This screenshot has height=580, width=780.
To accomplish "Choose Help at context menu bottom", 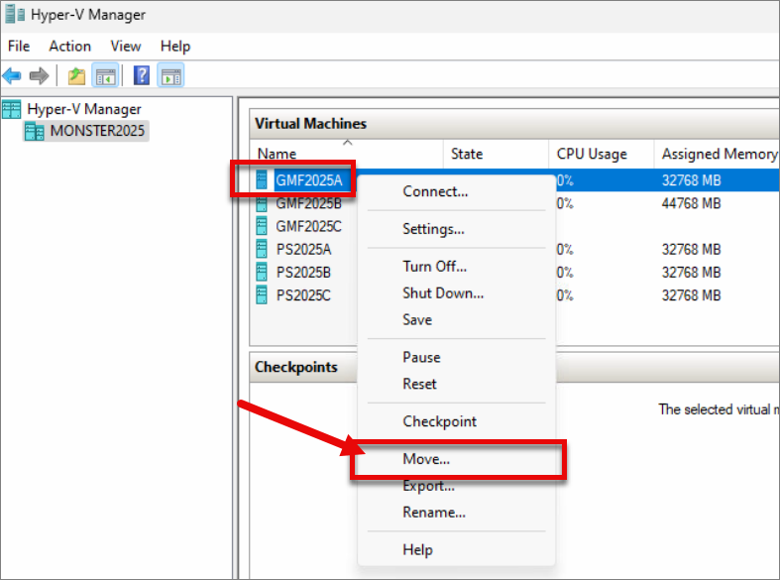I will pyautogui.click(x=456, y=549).
